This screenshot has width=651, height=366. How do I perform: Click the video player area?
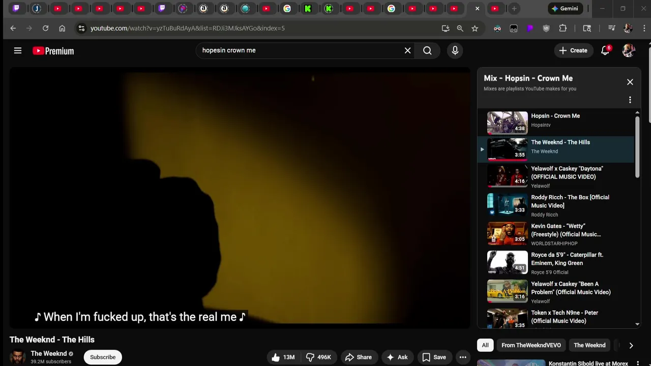tap(240, 198)
